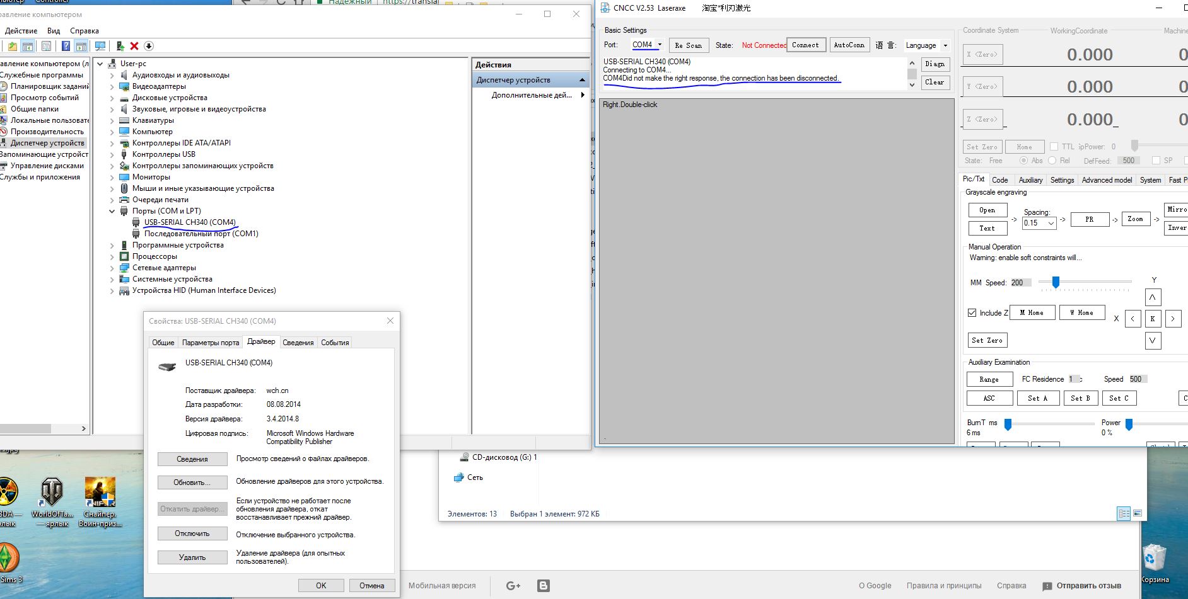Enable the TTL checkbox
This screenshot has width=1188, height=599.
pos(1054,147)
